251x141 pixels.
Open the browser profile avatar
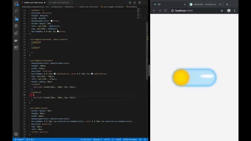[229, 11]
